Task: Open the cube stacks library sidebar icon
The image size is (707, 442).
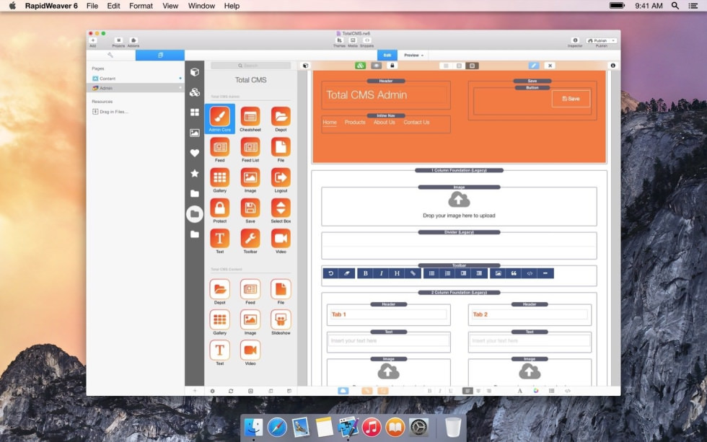Action: (x=194, y=72)
